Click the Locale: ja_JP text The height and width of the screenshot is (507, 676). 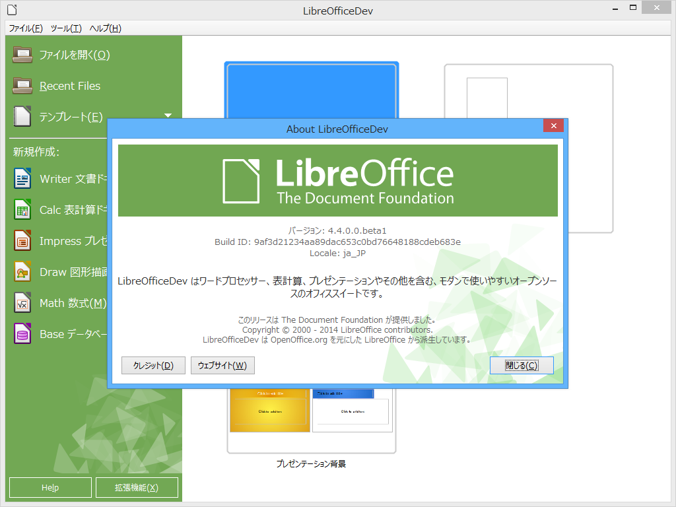(337, 253)
